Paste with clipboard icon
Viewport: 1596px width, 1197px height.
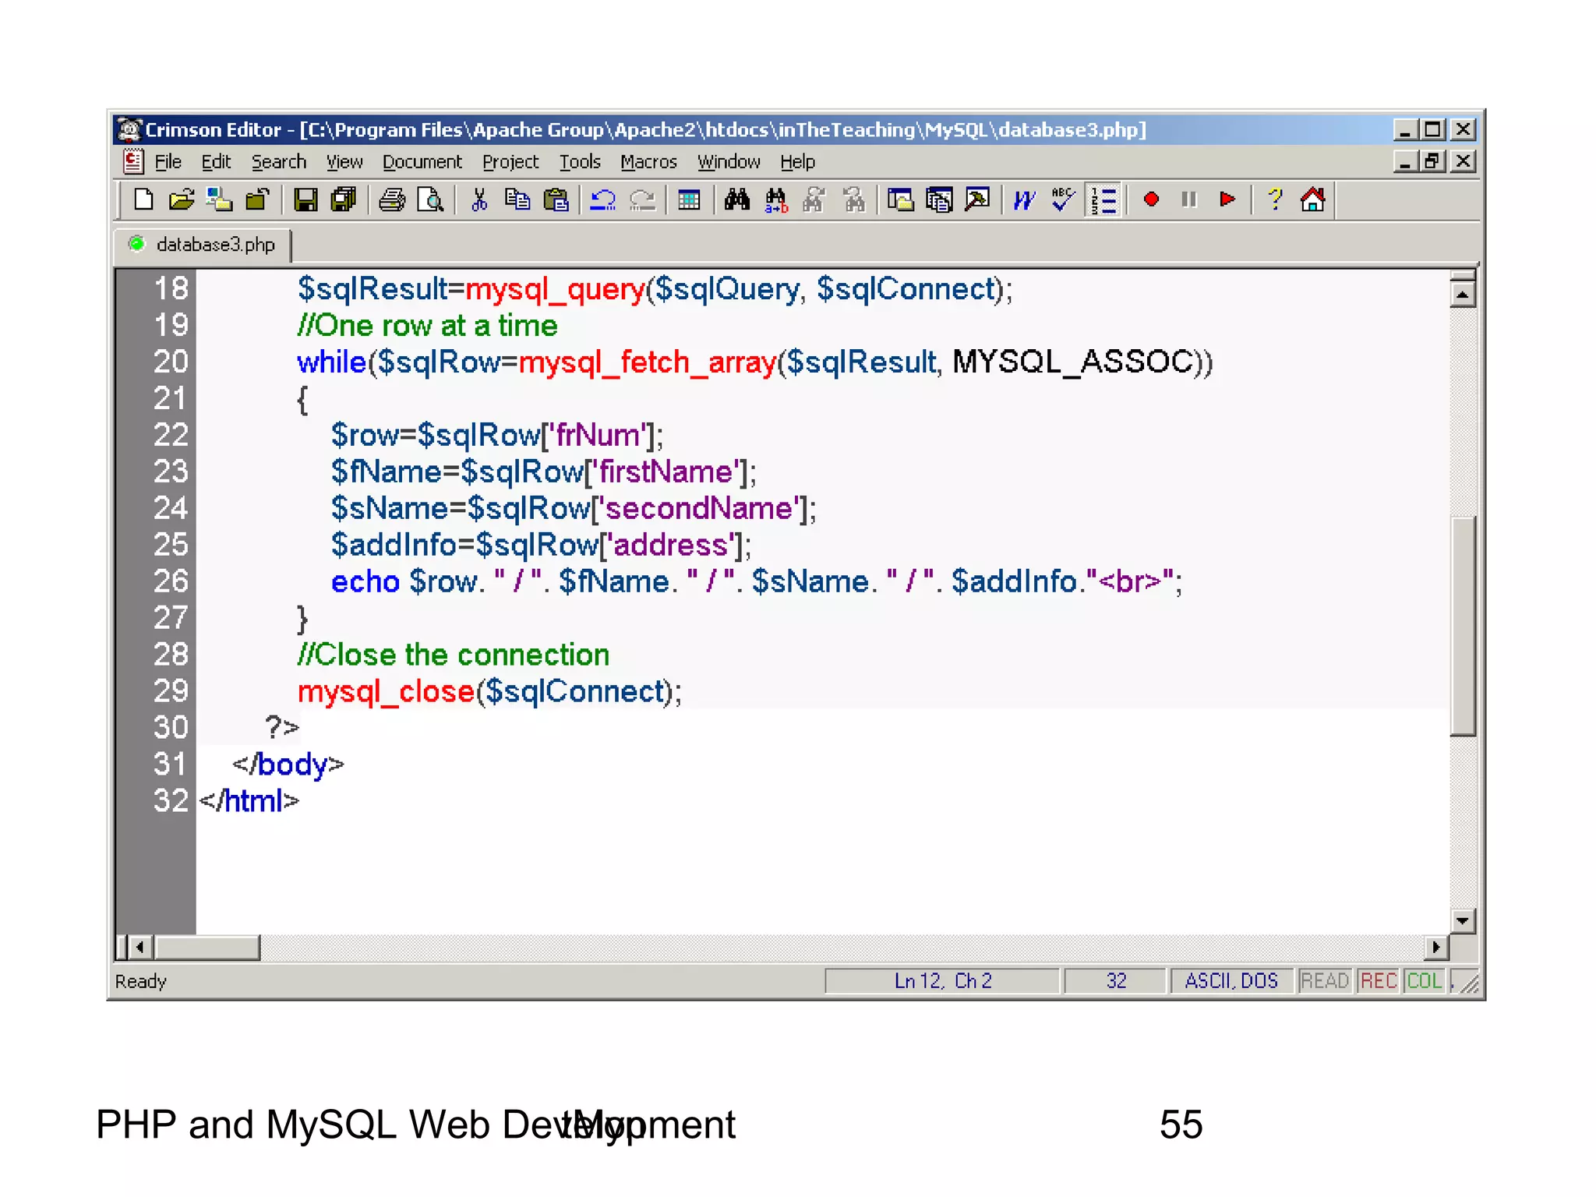click(x=556, y=200)
